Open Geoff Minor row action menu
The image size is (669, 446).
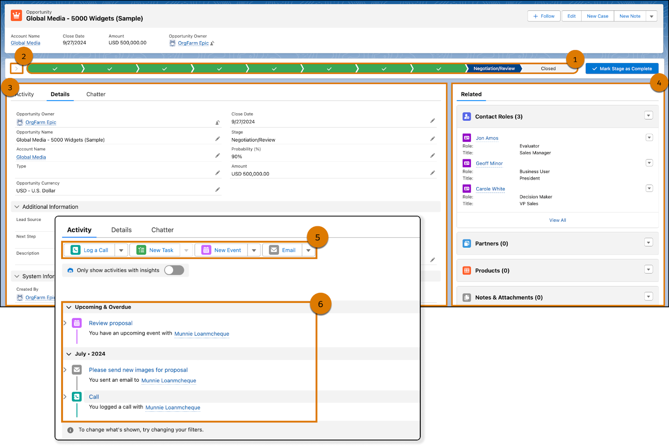point(649,163)
